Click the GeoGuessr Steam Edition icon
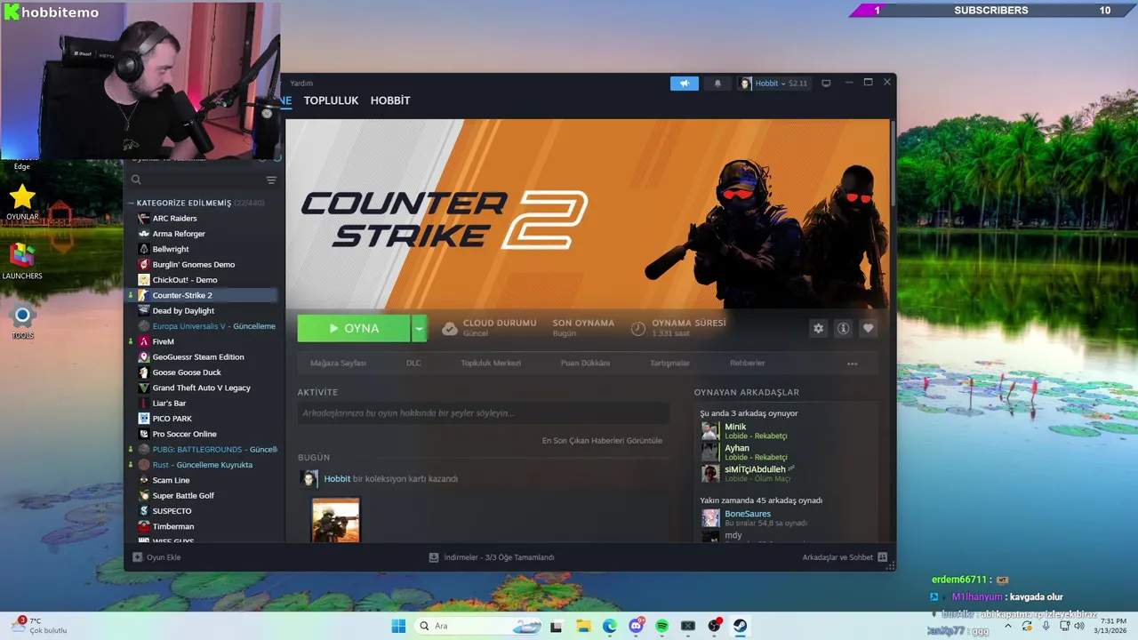 [144, 356]
